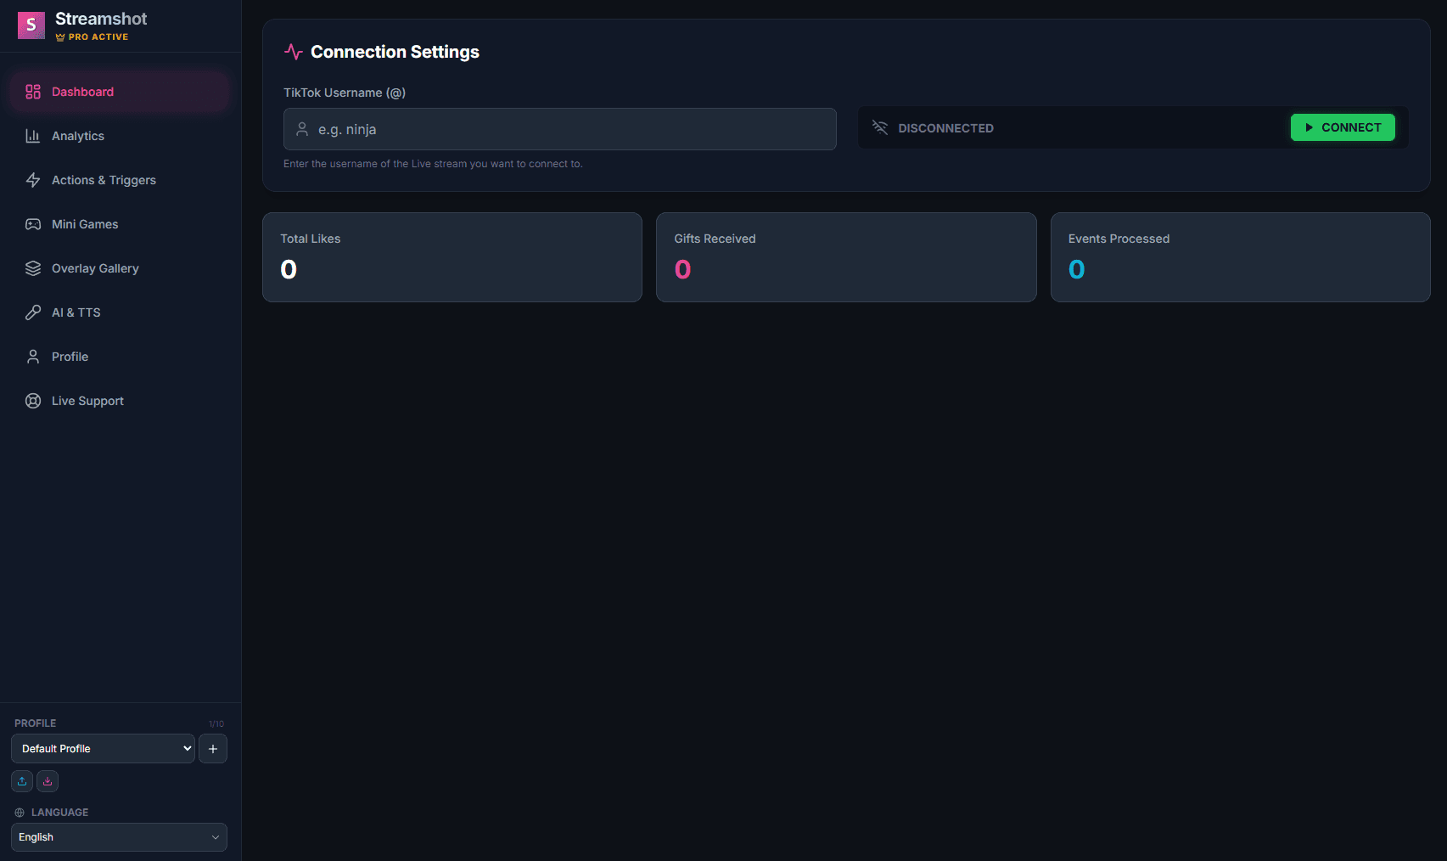This screenshot has height=861, width=1447.
Task: Contact Live Support
Action: [87, 400]
